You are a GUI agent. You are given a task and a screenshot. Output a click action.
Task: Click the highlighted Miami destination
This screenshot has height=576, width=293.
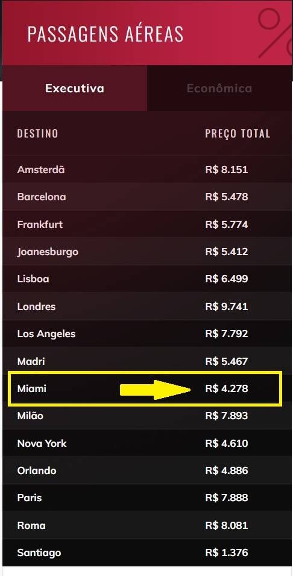coord(32,388)
